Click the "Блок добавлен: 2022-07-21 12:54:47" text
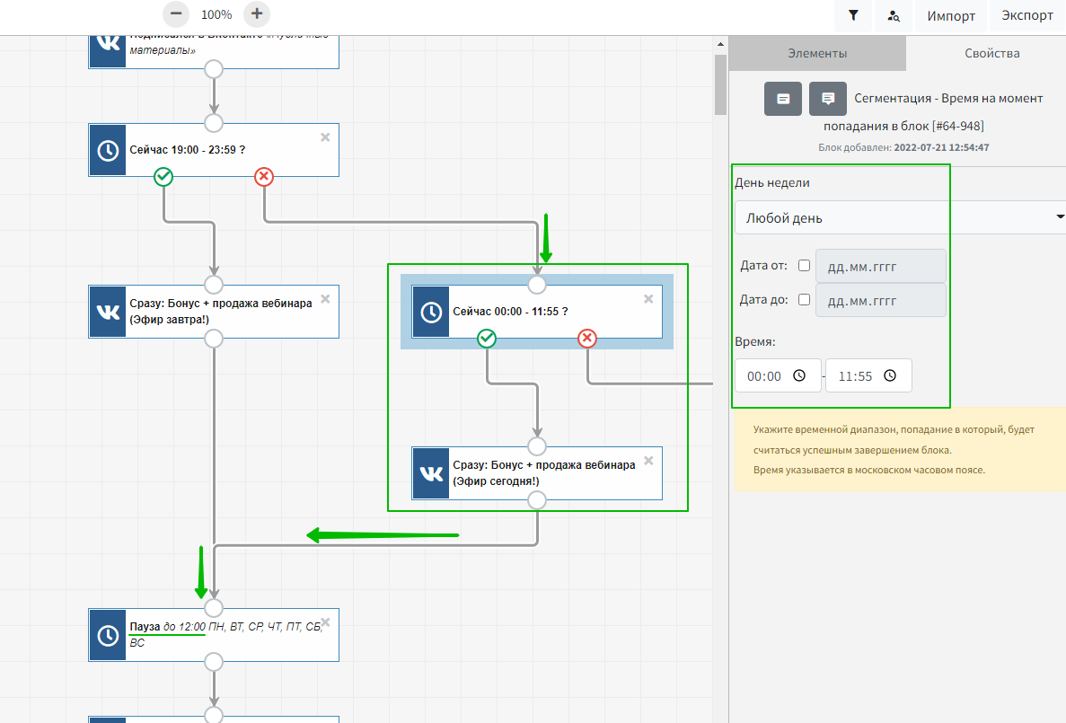The height and width of the screenshot is (723, 1066). coord(903,147)
